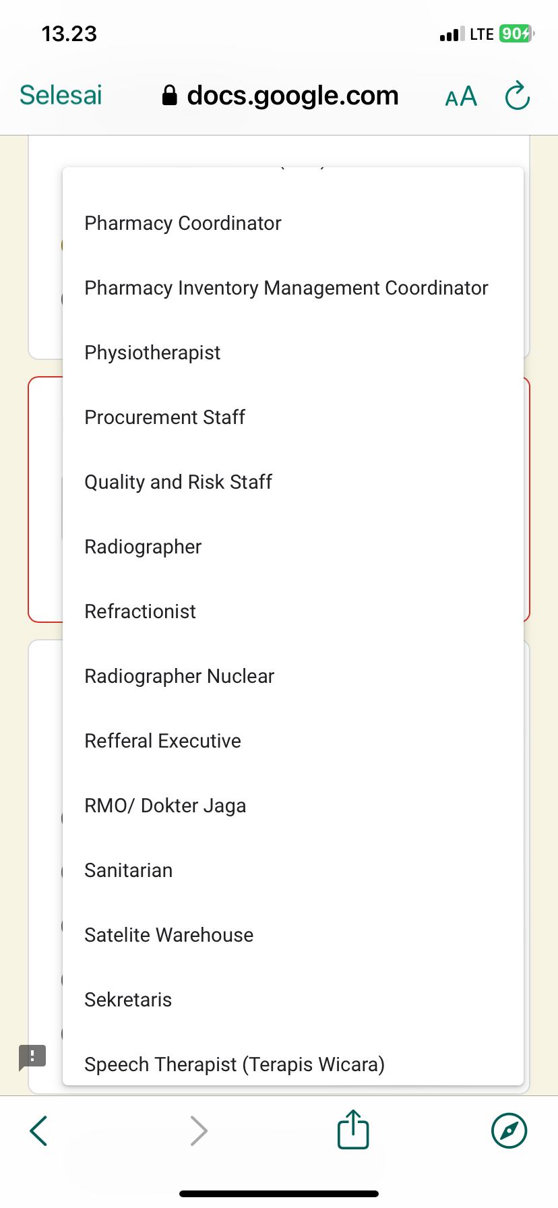558x1208 pixels.
Task: Select Radiographer Nuclear option
Action: 180,676
